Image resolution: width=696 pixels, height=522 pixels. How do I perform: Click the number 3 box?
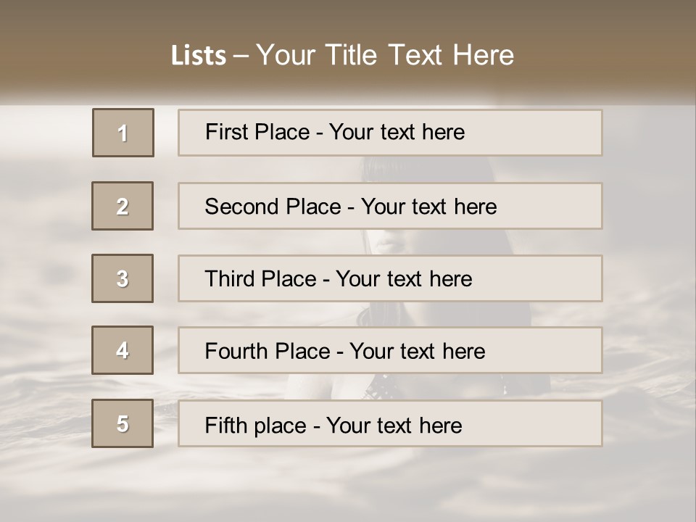tap(123, 278)
